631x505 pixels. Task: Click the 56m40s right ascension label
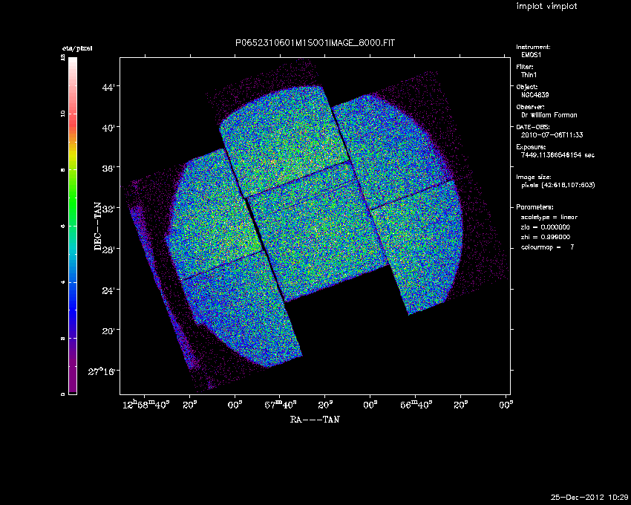pyautogui.click(x=416, y=404)
